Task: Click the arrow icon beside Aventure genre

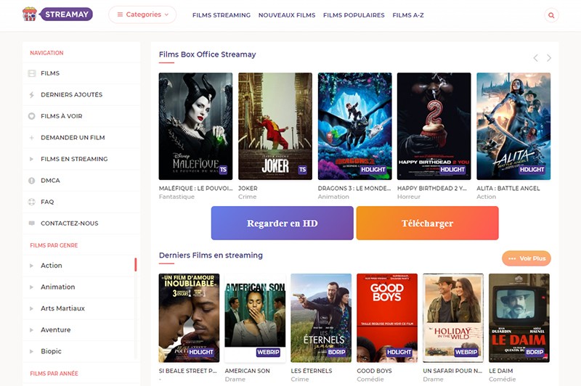Action: point(31,330)
